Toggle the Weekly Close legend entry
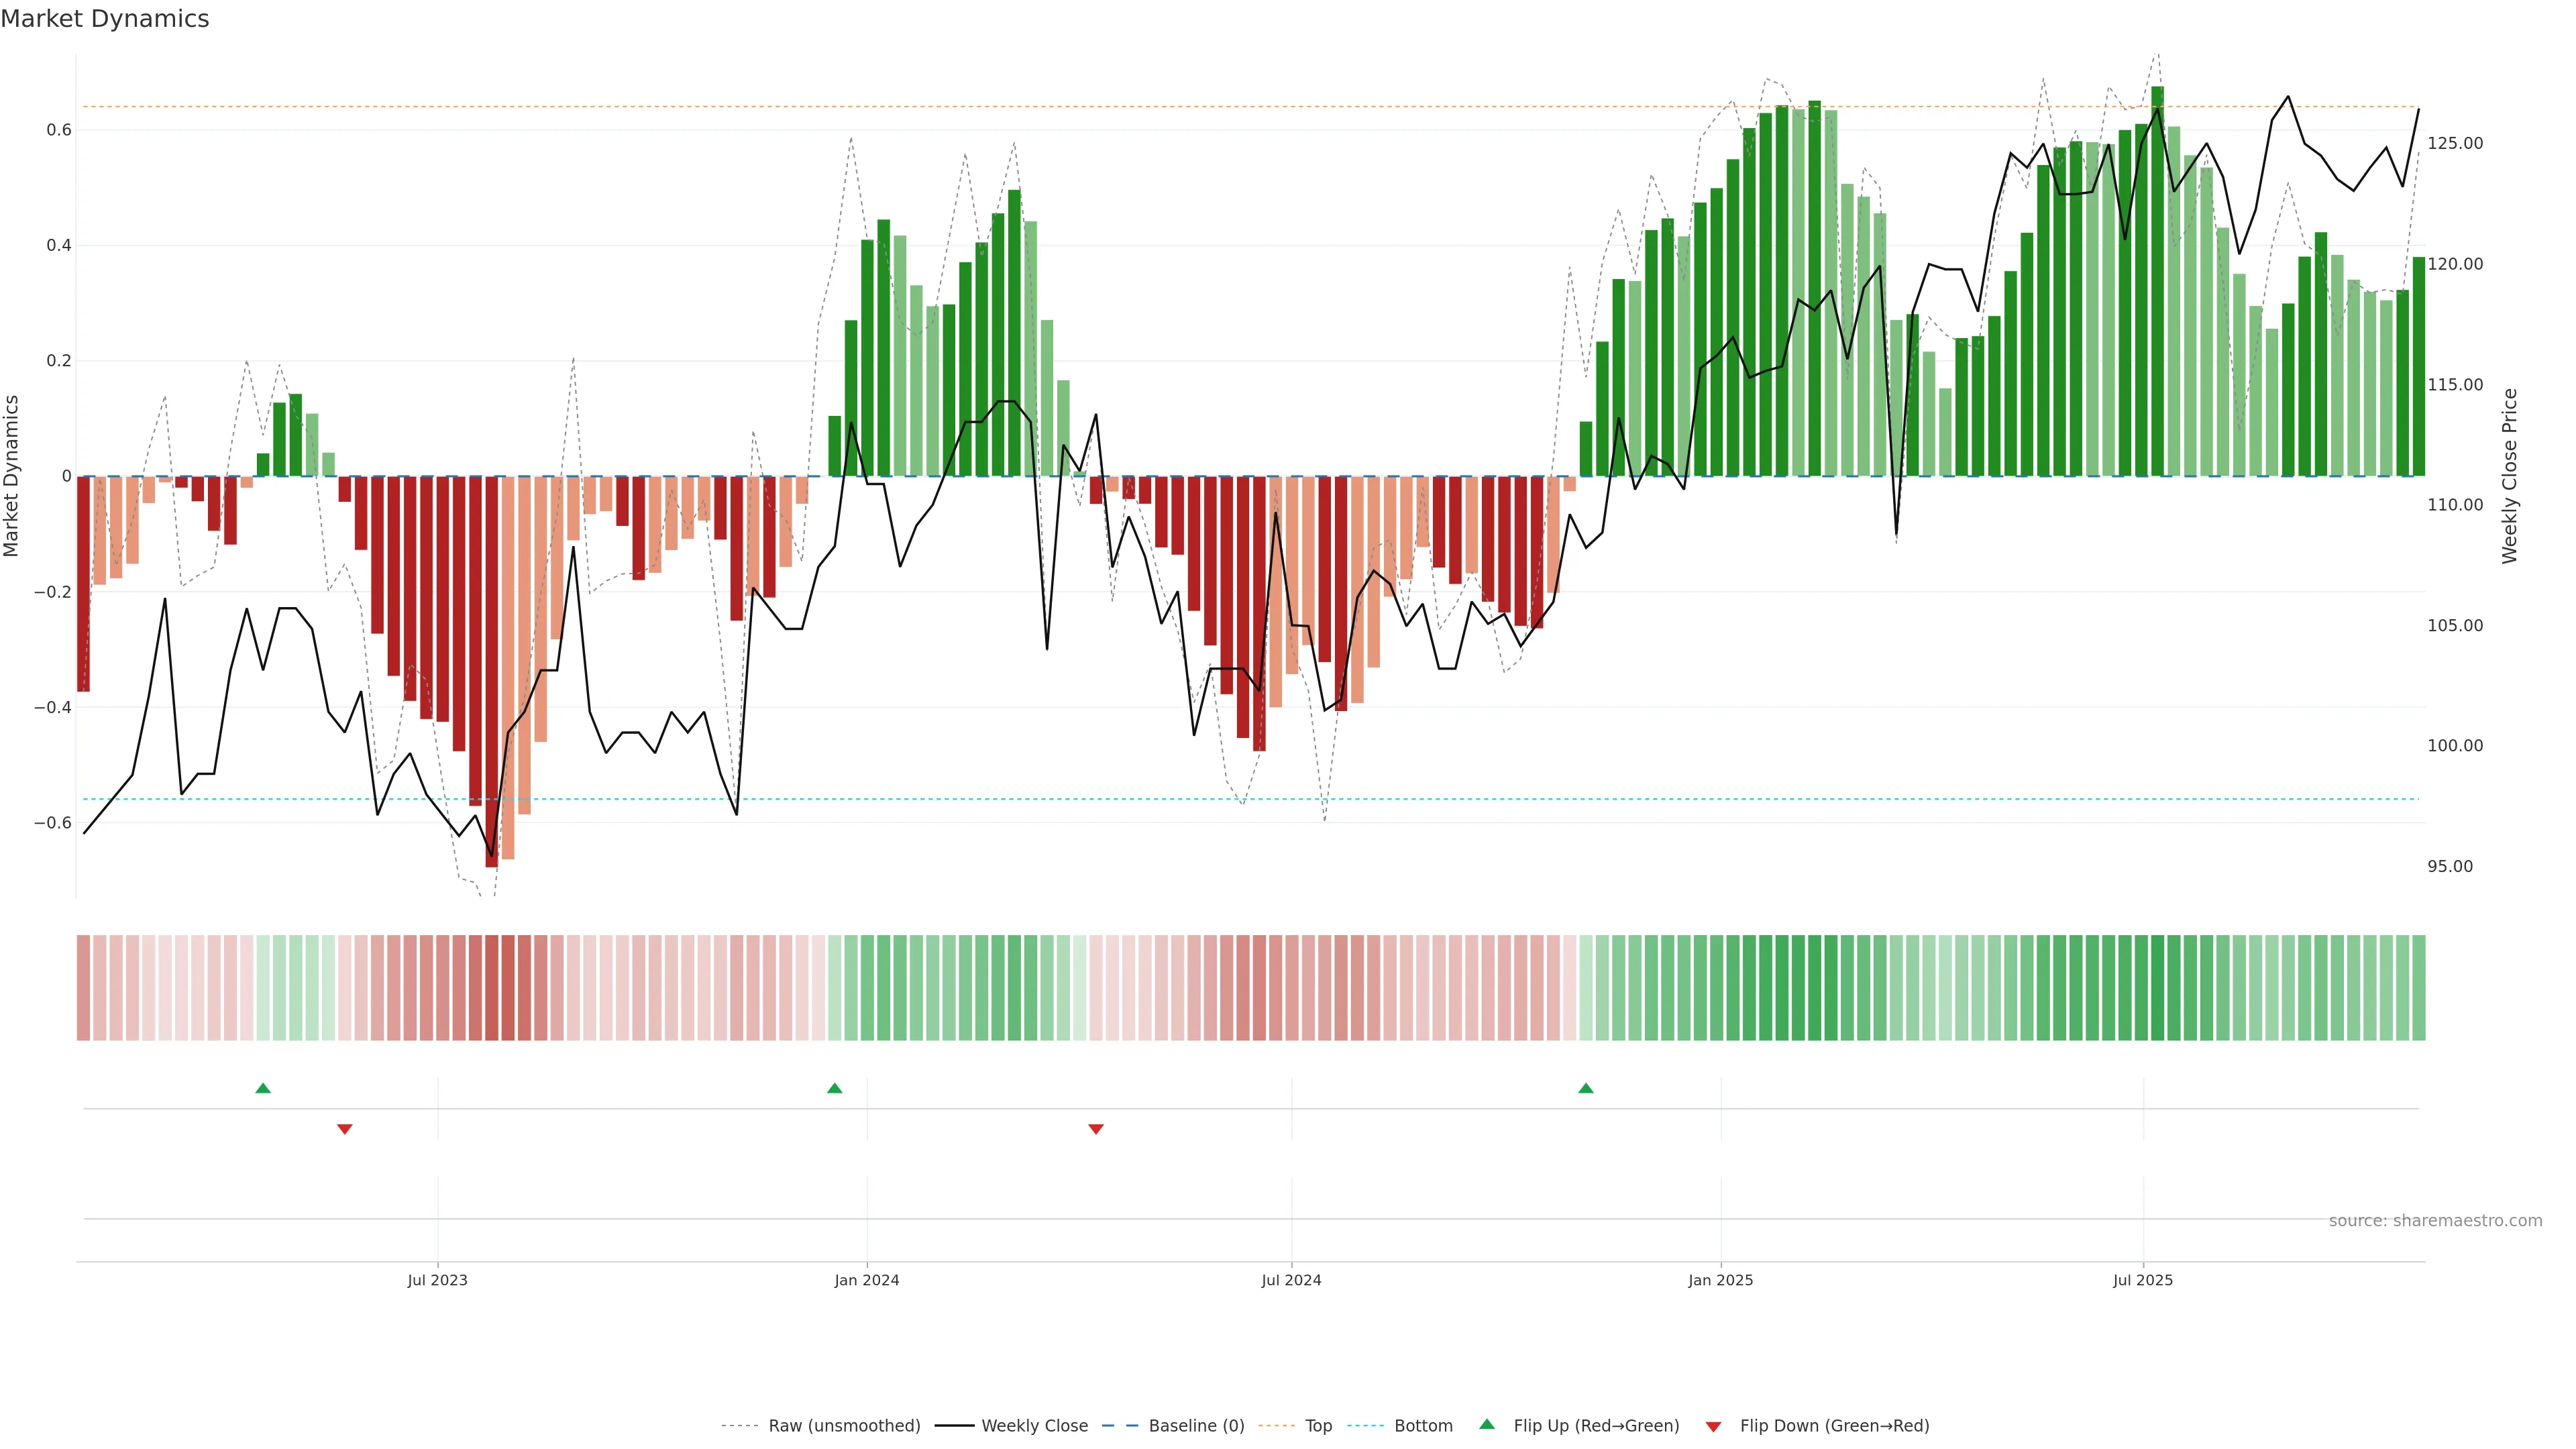Image resolution: width=2576 pixels, height=1449 pixels. pyautogui.click(x=1034, y=1426)
